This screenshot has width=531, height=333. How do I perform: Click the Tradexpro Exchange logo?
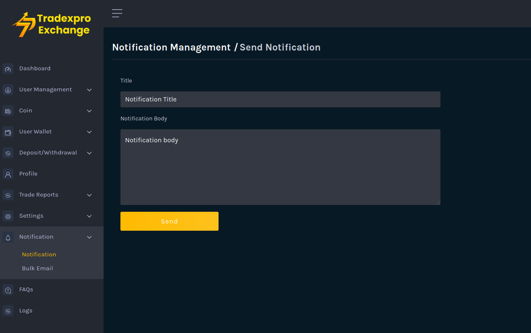coord(51,24)
